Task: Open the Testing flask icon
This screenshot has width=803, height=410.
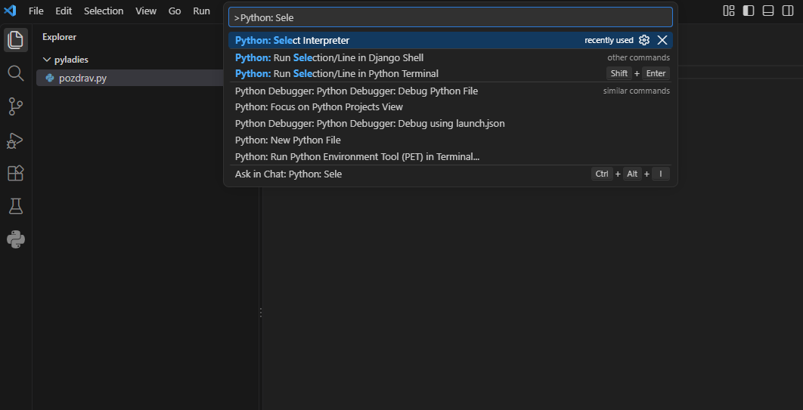Action: (16, 207)
